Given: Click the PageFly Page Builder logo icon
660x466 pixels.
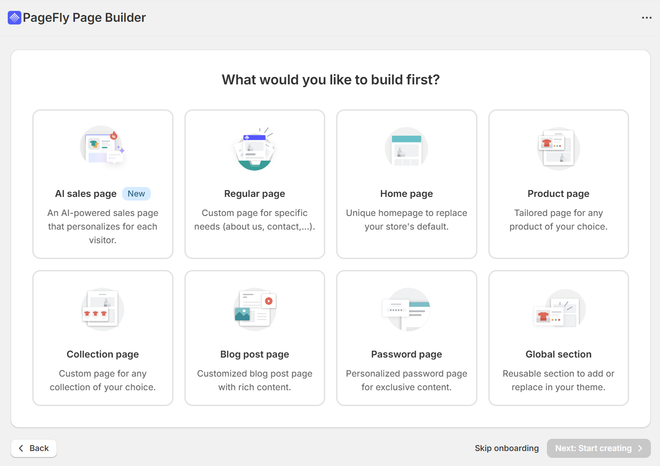Looking at the screenshot, I should [15, 17].
